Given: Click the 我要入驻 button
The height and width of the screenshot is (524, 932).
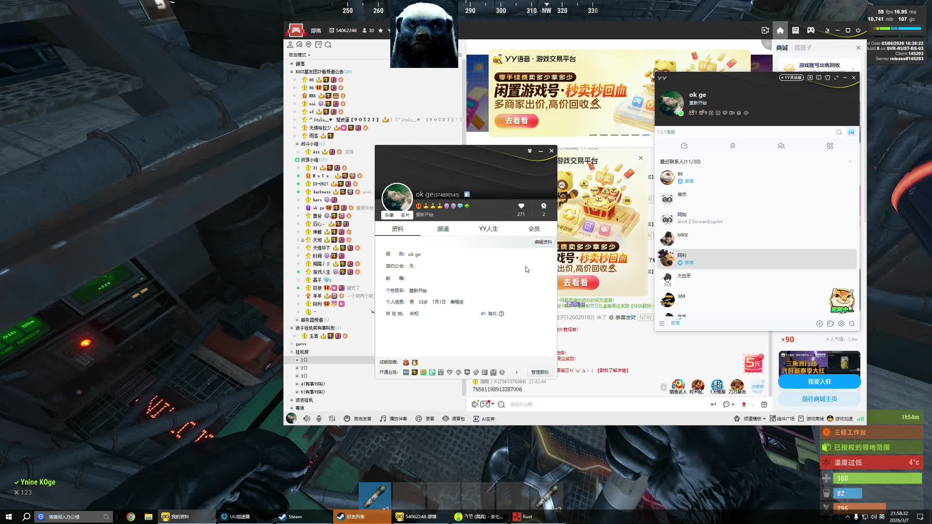Looking at the screenshot, I should click(819, 381).
